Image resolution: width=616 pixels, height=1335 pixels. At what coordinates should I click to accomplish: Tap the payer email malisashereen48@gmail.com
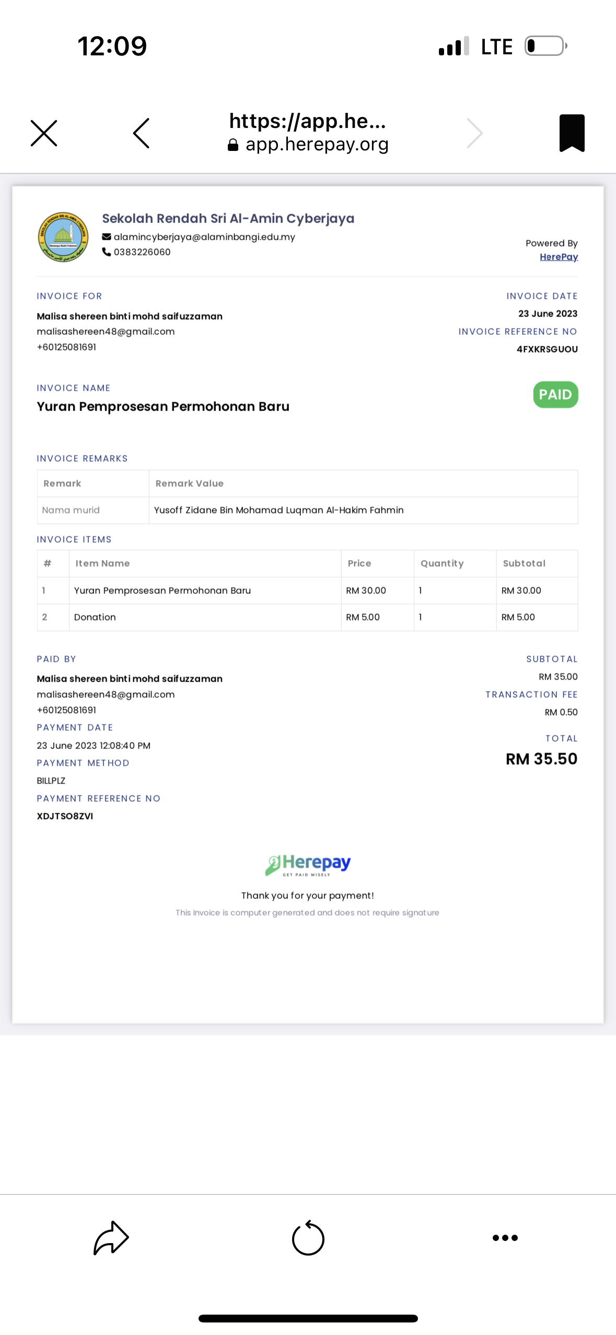click(x=106, y=695)
